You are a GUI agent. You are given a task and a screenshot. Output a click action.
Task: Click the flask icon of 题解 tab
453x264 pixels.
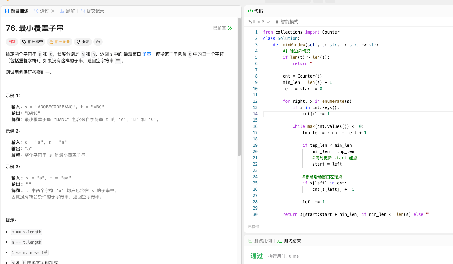pos(62,11)
